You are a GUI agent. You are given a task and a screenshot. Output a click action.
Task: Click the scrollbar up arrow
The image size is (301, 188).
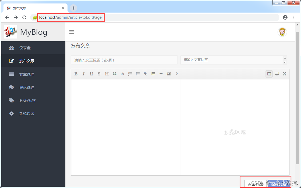[297, 25]
